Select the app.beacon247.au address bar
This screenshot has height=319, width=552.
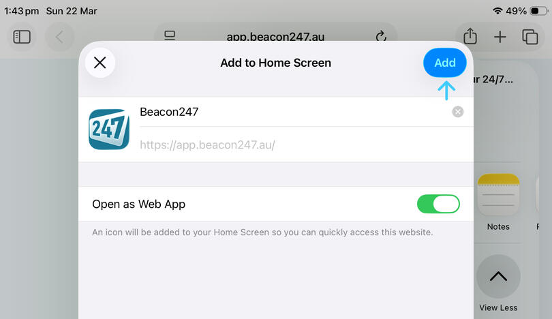[x=275, y=37]
